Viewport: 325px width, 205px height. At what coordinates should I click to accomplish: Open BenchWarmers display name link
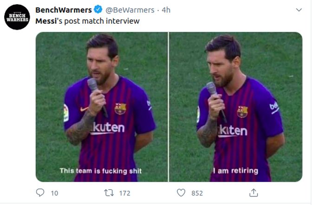64,10
